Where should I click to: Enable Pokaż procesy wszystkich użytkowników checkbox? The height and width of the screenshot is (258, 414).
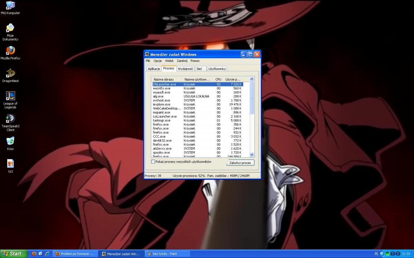pos(153,162)
